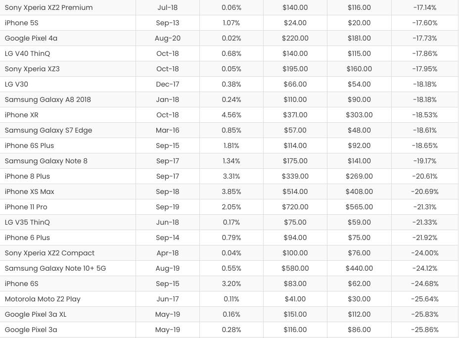Select the Samsung Galaxy Note 10+ 5G cell
Viewport: 459px width, 338px height.
pyautogui.click(x=55, y=268)
